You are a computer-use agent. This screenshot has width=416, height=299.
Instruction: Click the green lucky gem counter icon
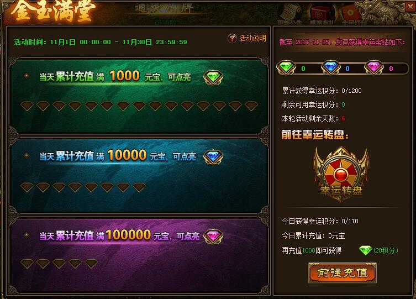286,67
